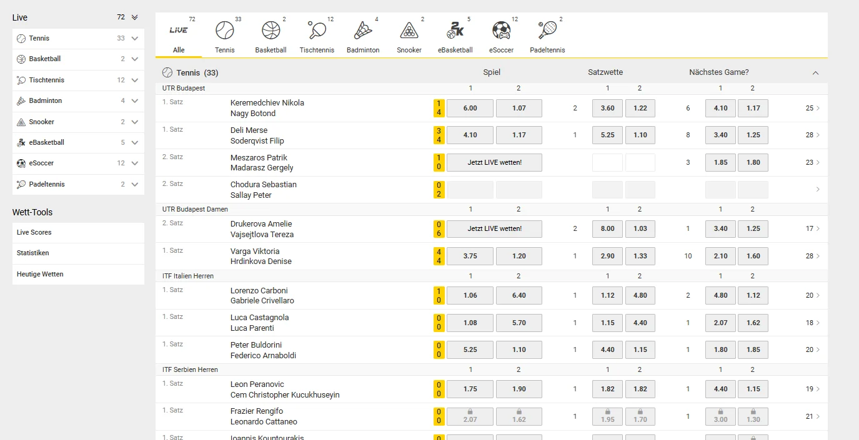859x440 pixels.
Task: Open Live Scores tool
Action: pos(78,232)
